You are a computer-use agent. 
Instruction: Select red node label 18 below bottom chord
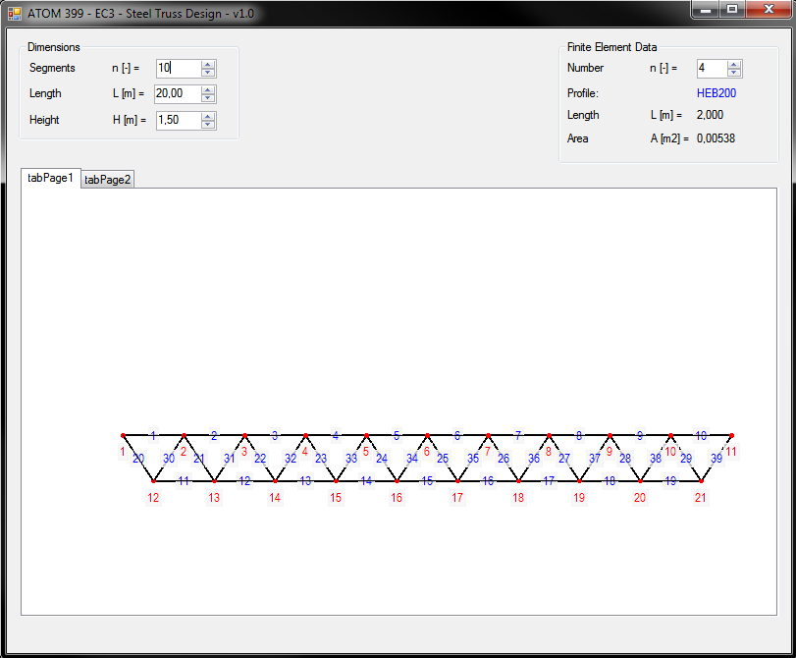click(x=518, y=498)
